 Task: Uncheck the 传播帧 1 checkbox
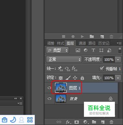coord(102,69)
